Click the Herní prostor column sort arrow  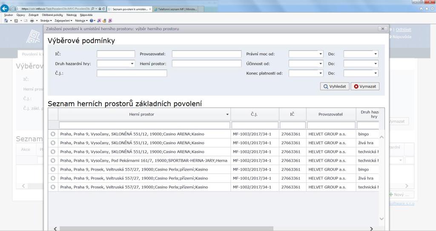click(227, 114)
